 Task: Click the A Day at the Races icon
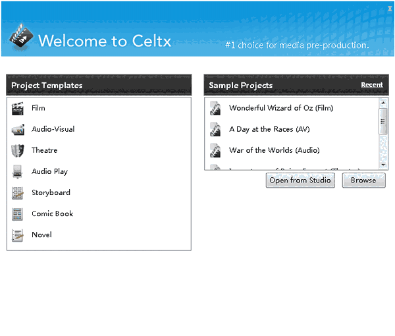pyautogui.click(x=215, y=130)
